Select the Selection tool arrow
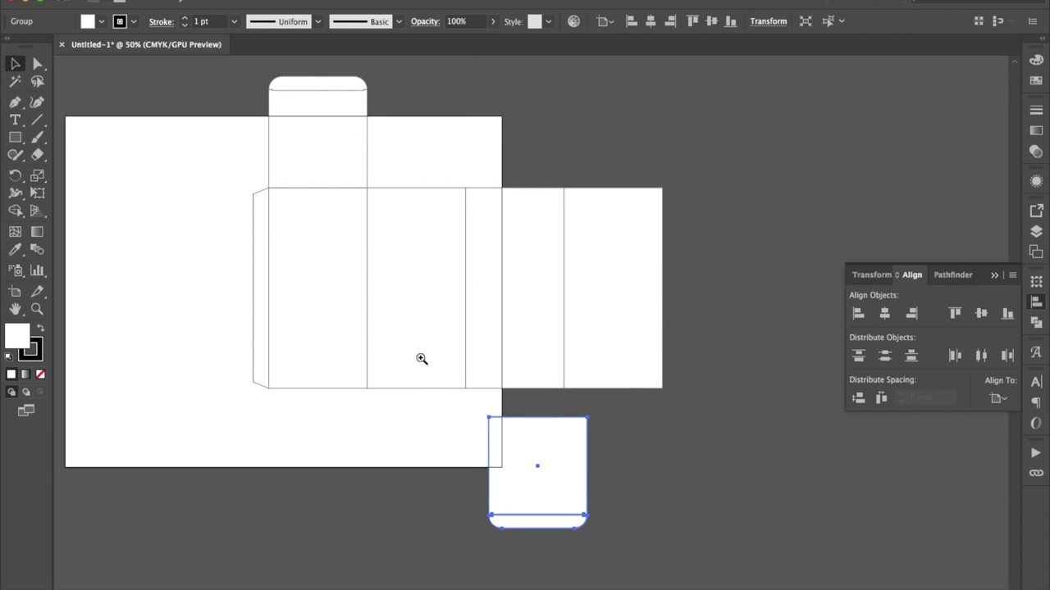This screenshot has height=590, width=1050. 16,64
